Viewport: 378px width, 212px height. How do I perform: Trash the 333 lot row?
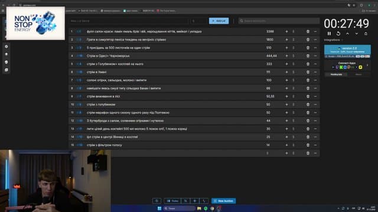pos(308,64)
